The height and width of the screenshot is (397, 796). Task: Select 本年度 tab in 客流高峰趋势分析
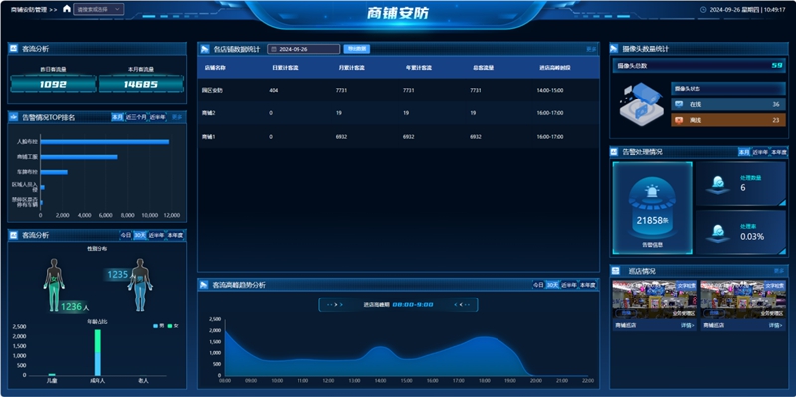(587, 285)
